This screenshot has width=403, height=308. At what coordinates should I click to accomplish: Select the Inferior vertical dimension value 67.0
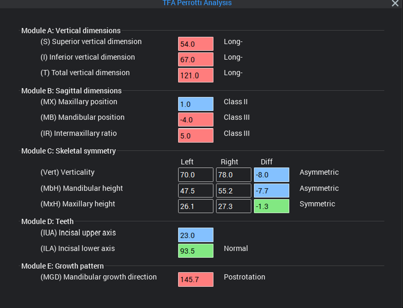pos(196,60)
